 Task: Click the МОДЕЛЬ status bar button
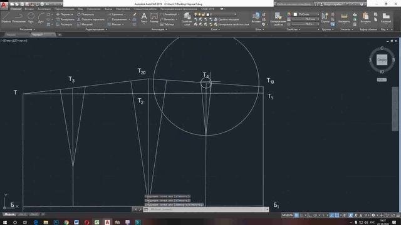pyautogui.click(x=287, y=215)
